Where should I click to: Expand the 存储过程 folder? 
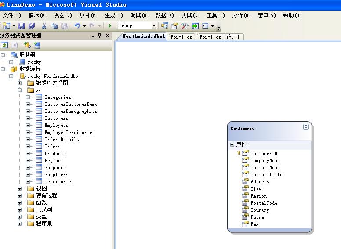tap(20, 195)
